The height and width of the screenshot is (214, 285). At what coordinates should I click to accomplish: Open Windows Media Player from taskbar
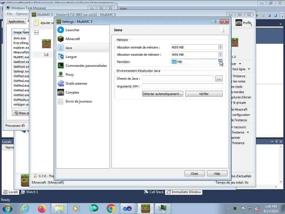(76, 208)
